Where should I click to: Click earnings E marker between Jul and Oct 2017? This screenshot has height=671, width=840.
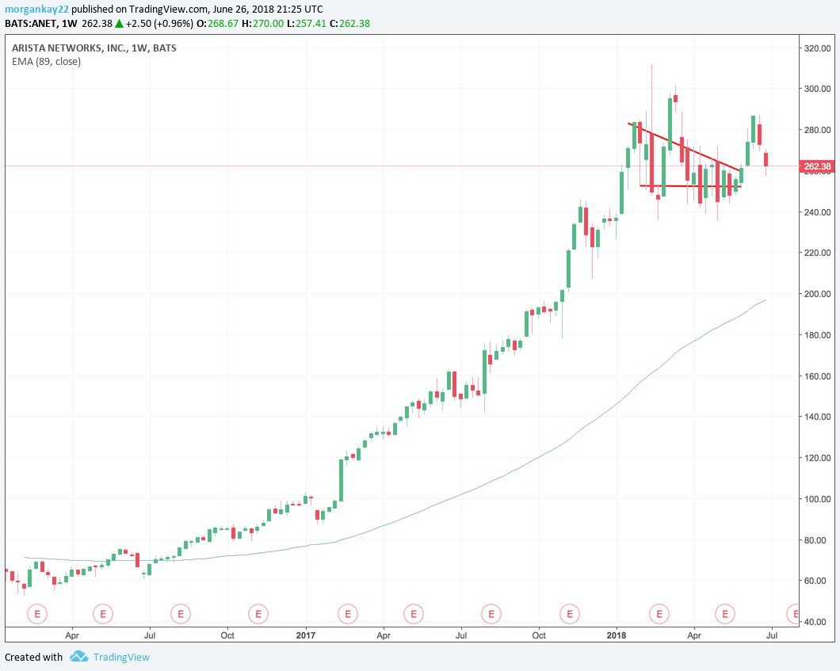point(491,614)
